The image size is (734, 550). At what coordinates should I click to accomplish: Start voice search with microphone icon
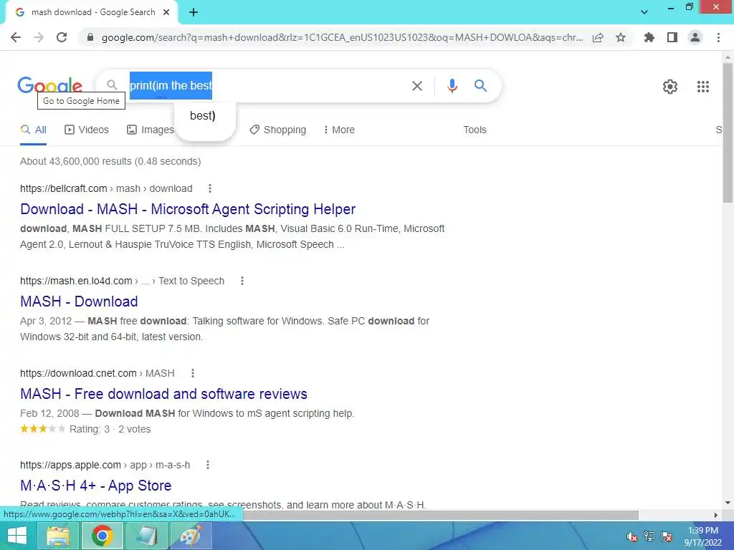click(452, 86)
